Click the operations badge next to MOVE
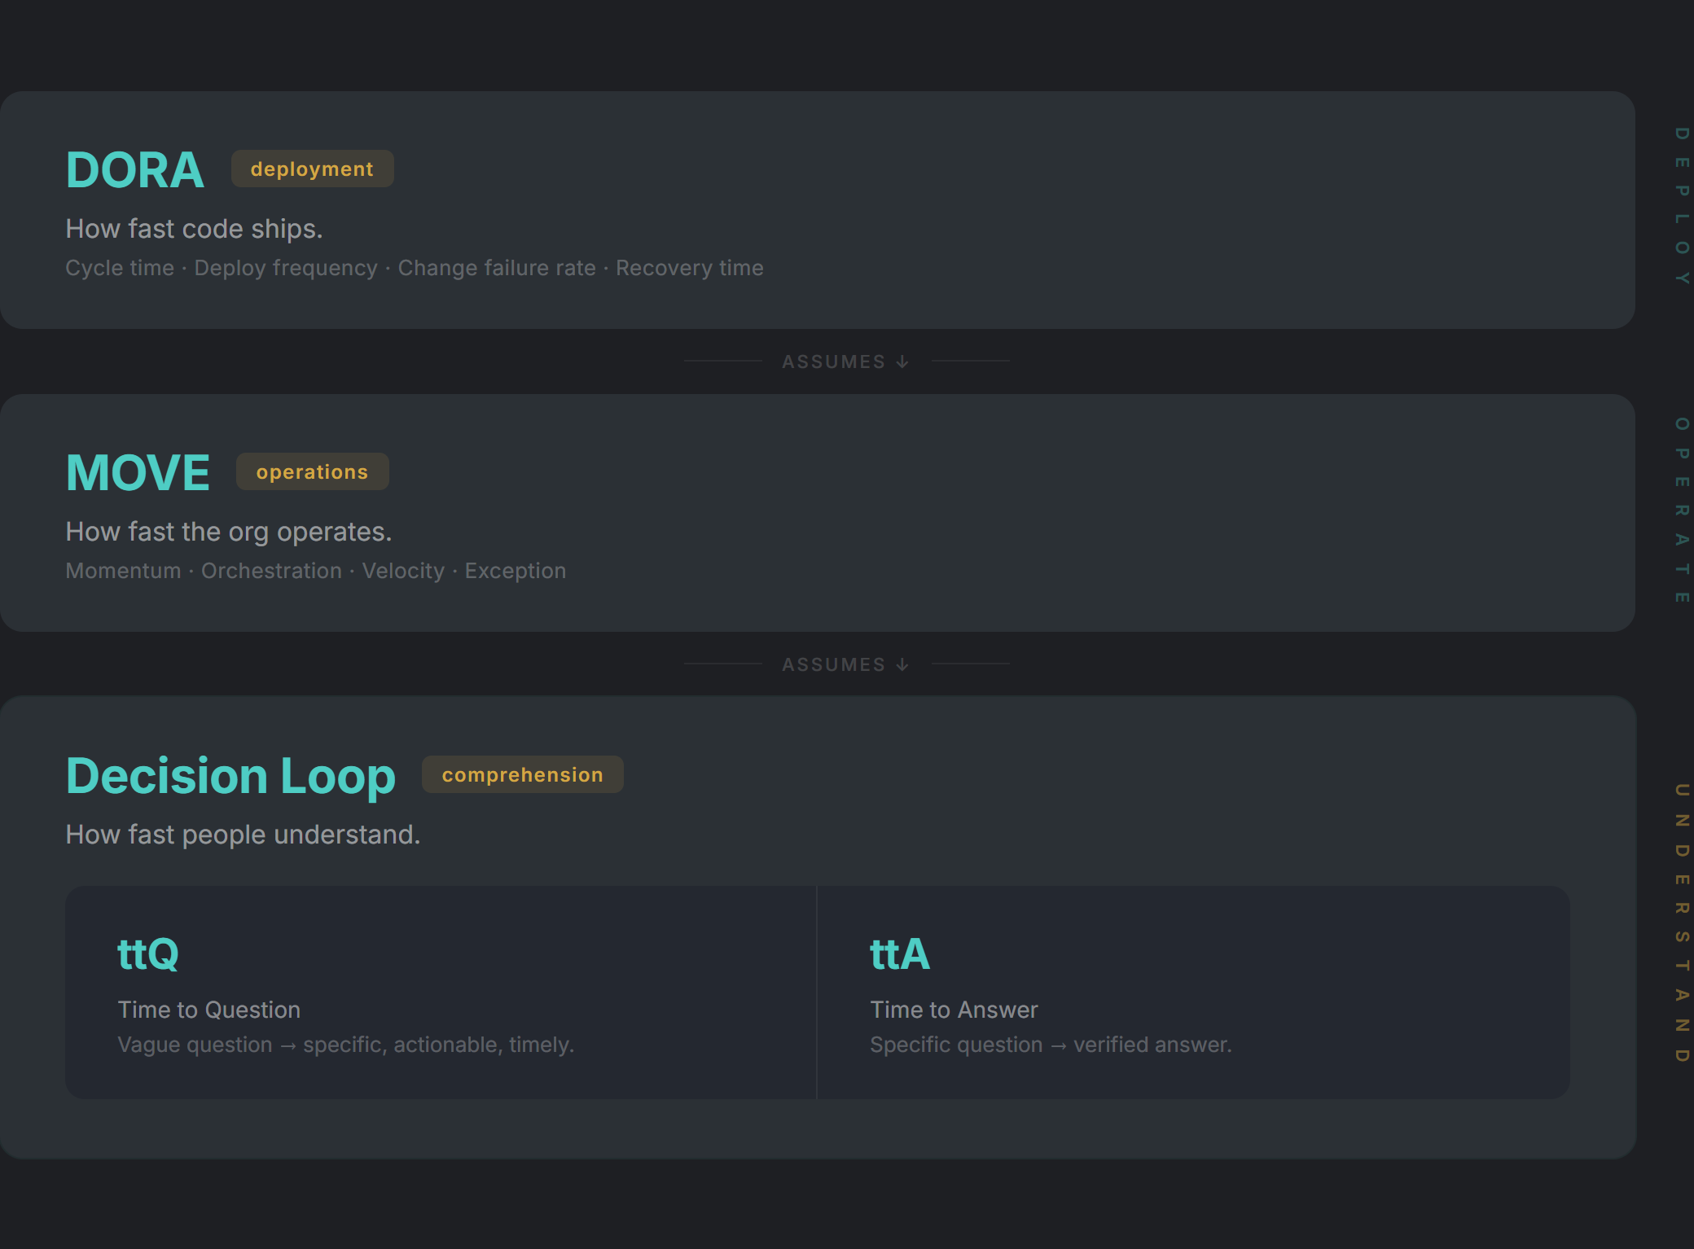 312,471
